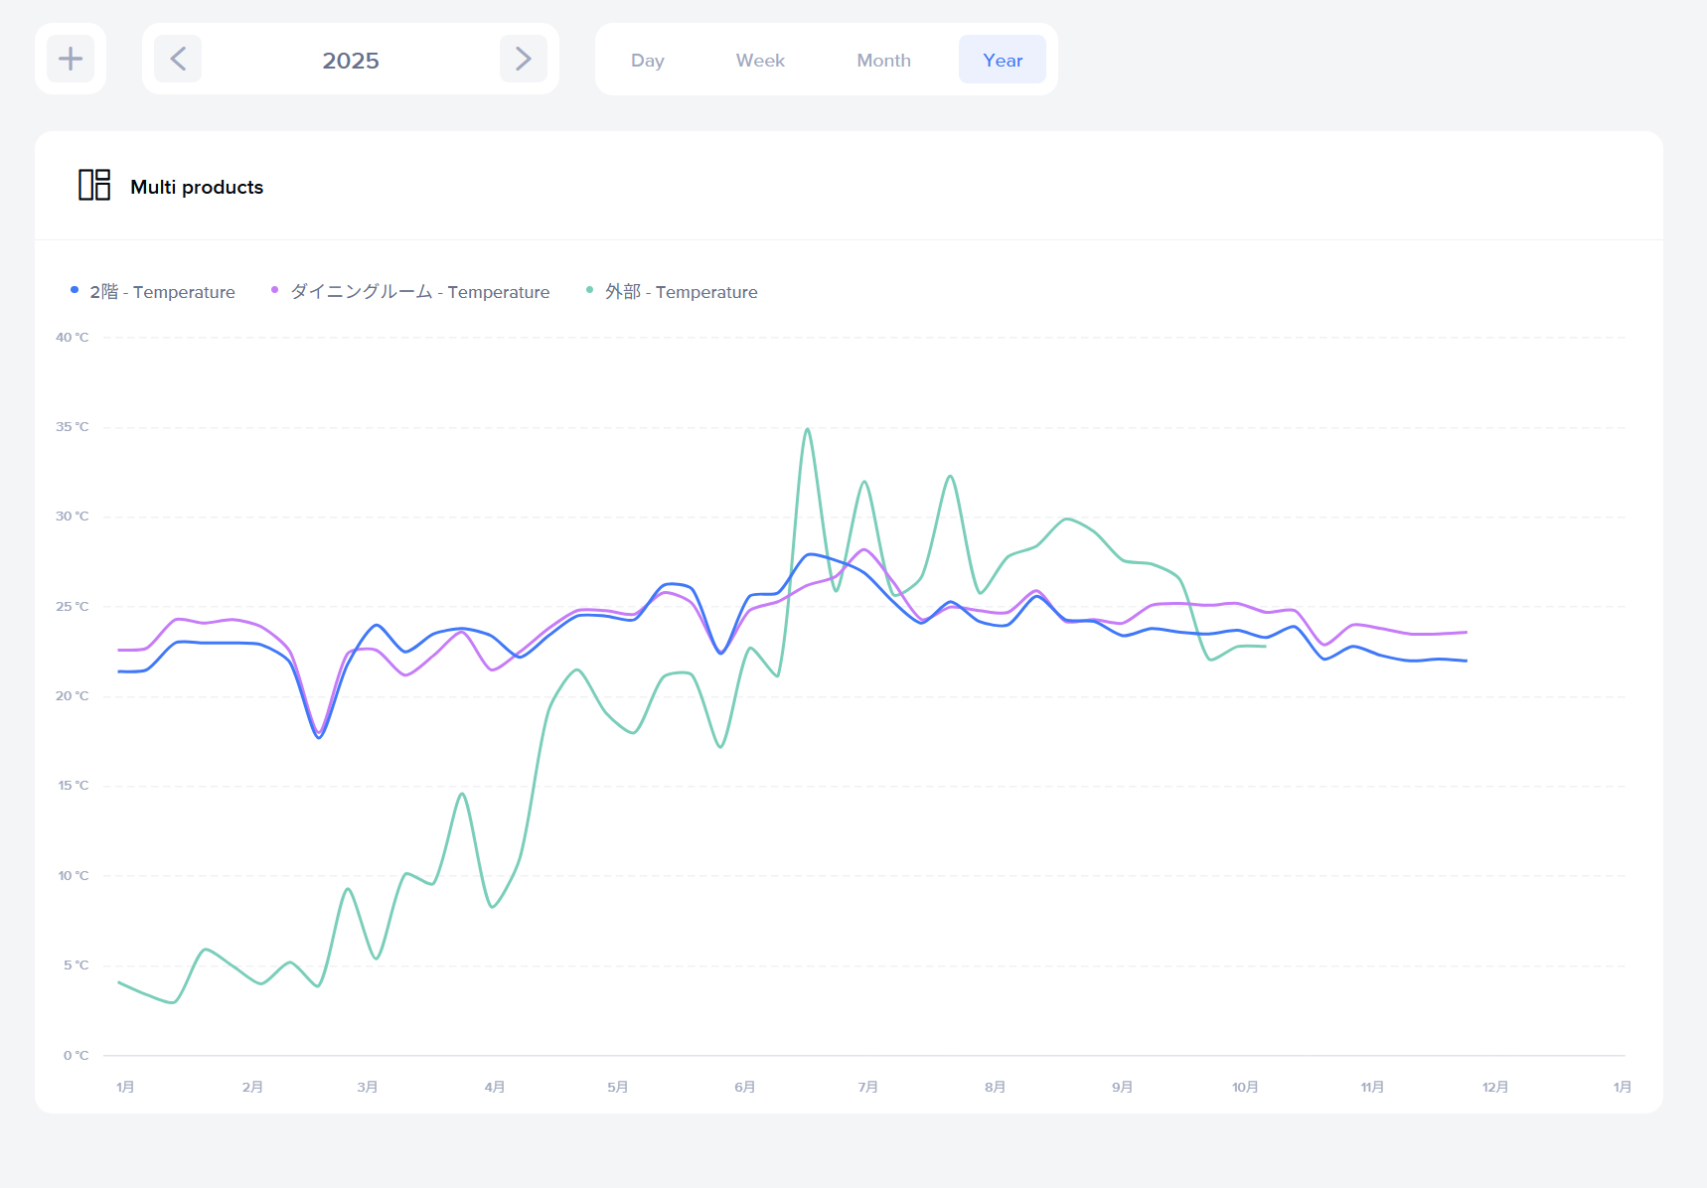Viewport: 1707px width, 1188px height.
Task: Click the 7月 label on x-axis
Action: coord(867,1087)
